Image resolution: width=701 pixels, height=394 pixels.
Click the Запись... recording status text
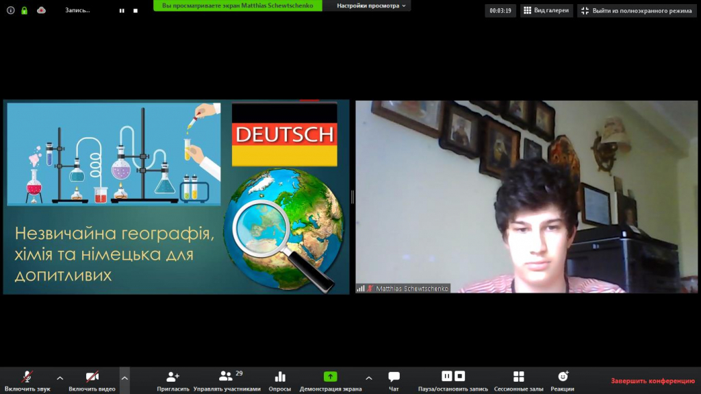[77, 10]
